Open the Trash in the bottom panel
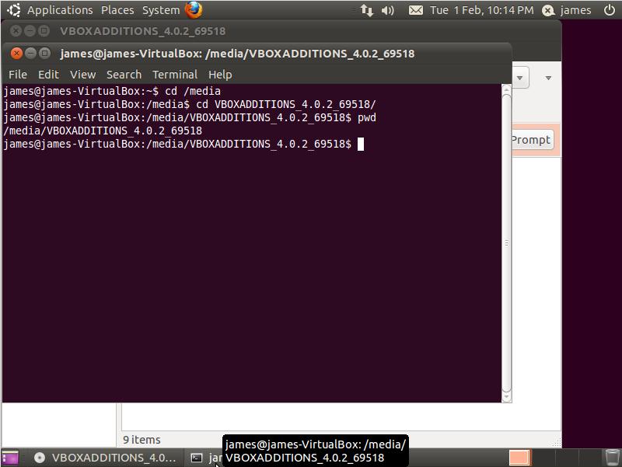622x467 pixels. pos(612,458)
